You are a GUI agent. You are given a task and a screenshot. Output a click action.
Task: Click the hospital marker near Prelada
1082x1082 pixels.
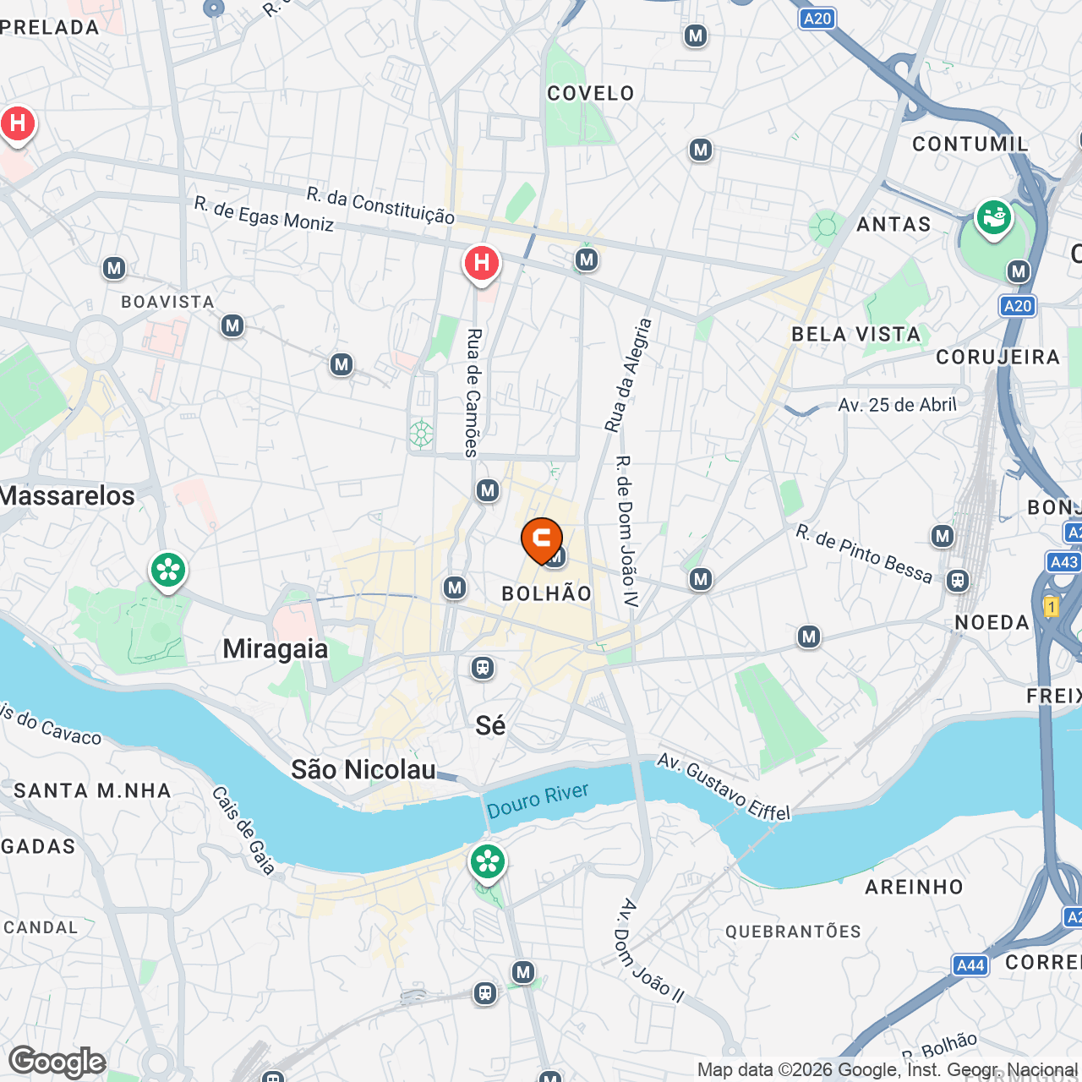tap(17, 125)
